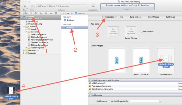Click iOSDiner in the jump bar

80,13
